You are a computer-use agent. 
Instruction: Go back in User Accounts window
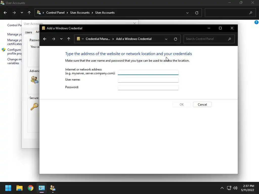(5, 13)
